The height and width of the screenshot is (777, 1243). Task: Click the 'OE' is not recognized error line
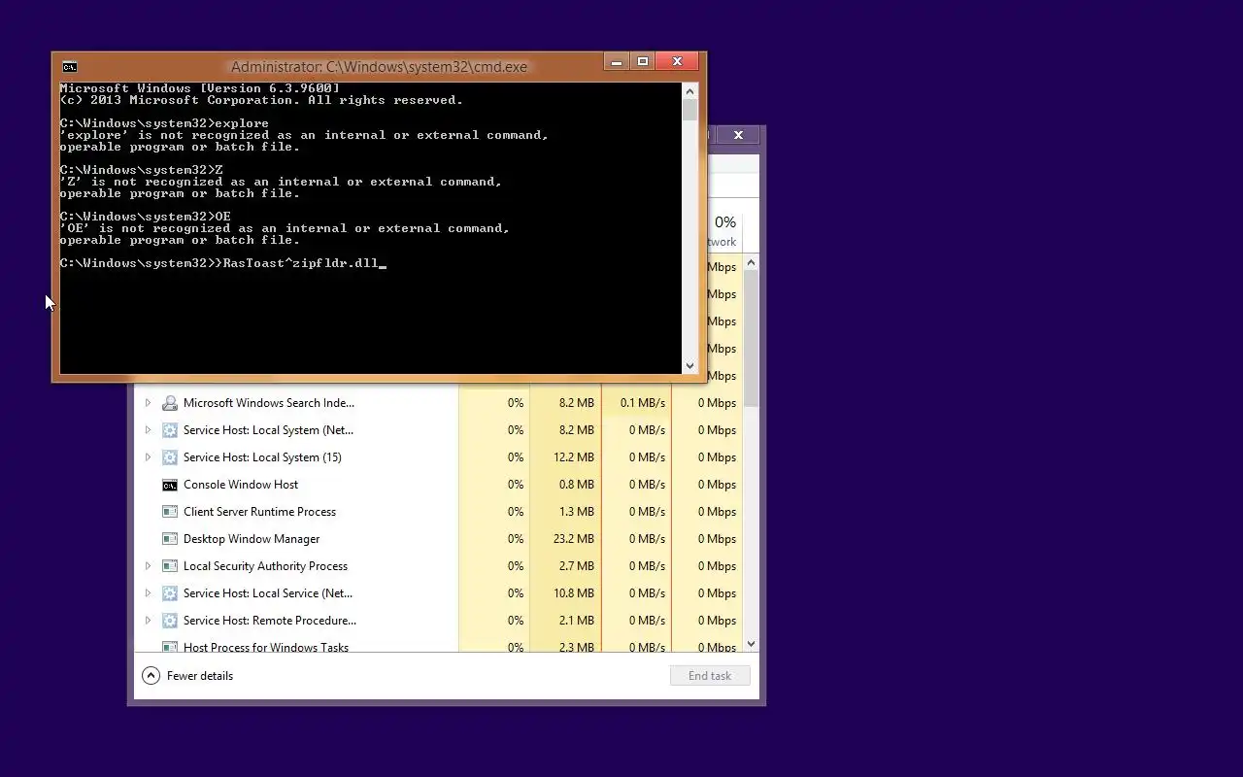click(285, 228)
